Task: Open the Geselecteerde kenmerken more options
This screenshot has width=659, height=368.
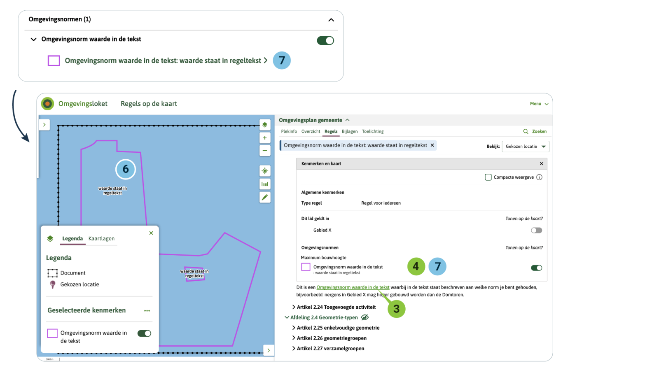Action: point(147,311)
